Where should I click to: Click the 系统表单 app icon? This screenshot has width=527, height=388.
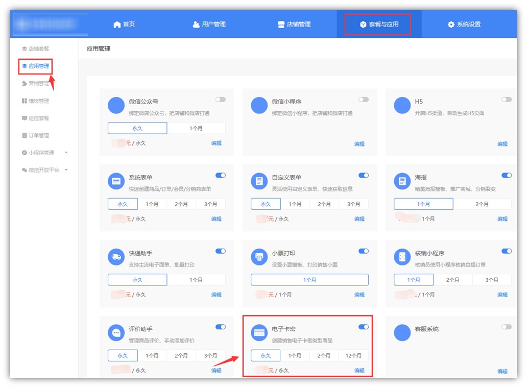point(116,181)
